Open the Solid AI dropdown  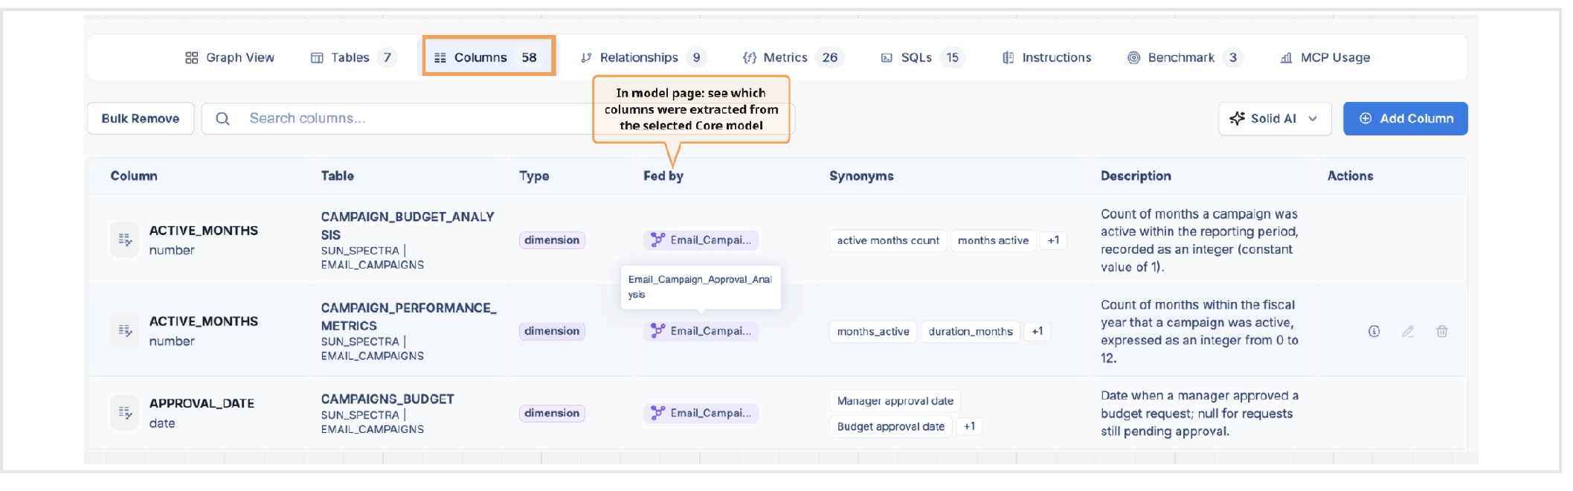(x=1275, y=118)
